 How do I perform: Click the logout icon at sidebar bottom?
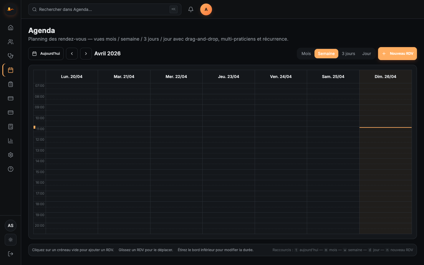coord(11,254)
